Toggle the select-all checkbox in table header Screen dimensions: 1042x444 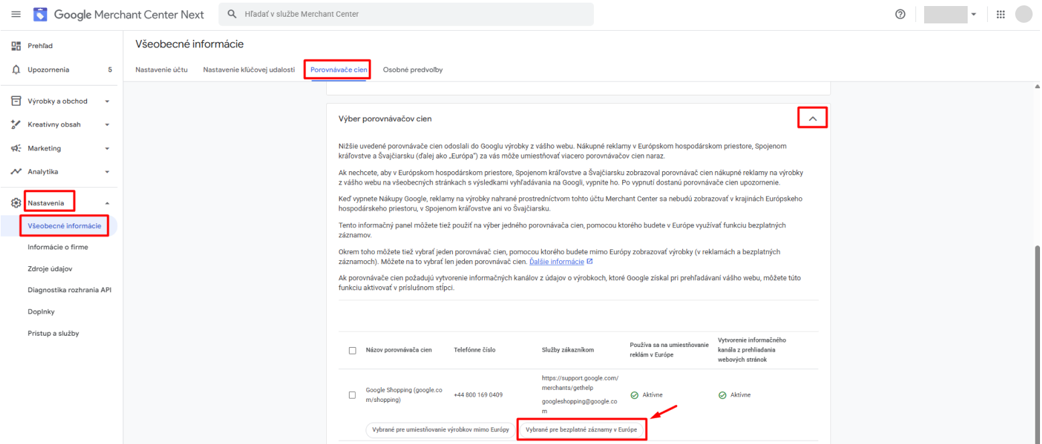click(352, 350)
